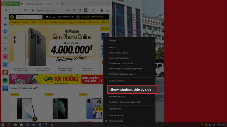Click the Cốc Cốc logo button
The width and height of the screenshot is (227, 127).
(x=10, y=4)
